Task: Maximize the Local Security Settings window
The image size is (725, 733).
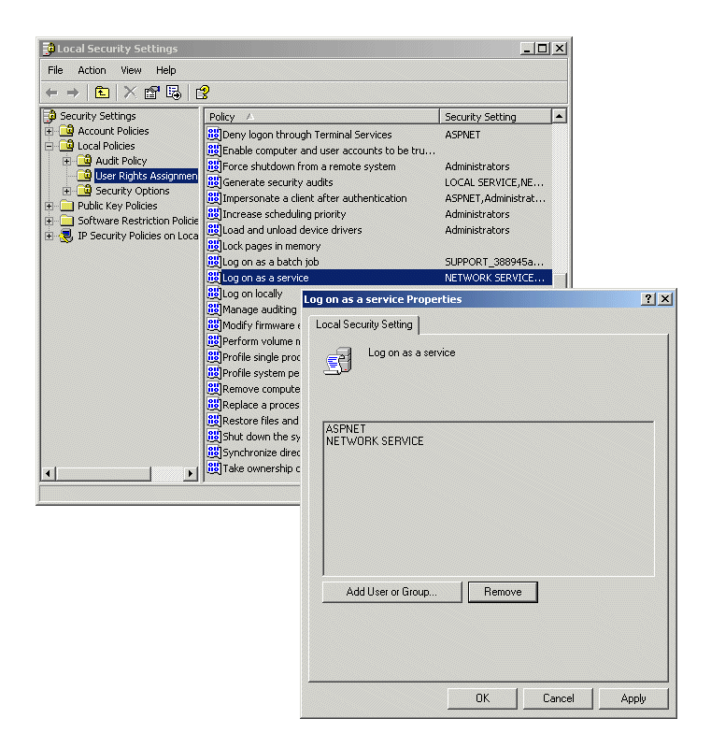Action: coord(542,49)
